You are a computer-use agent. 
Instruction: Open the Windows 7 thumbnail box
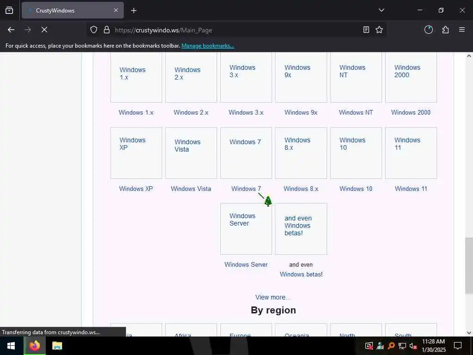(246, 153)
